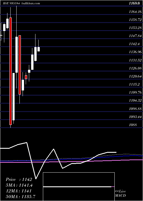The width and height of the screenshot is (143, 201).
Task: Click the Price : 1142 readout
Action: click(19, 179)
